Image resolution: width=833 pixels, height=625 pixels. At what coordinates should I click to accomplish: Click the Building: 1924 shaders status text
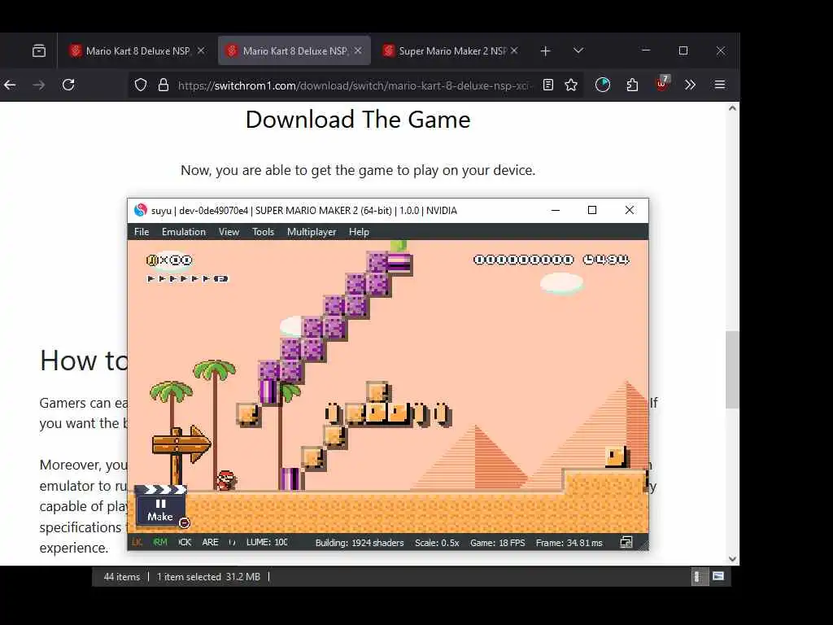coord(360,543)
